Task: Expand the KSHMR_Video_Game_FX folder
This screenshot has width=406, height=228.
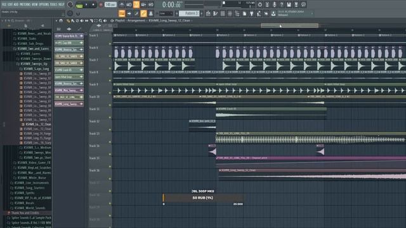Action: click(32, 163)
